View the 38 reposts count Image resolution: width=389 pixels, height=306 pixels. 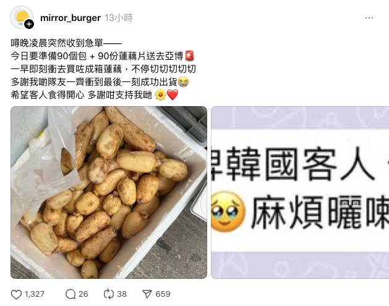[122, 294]
